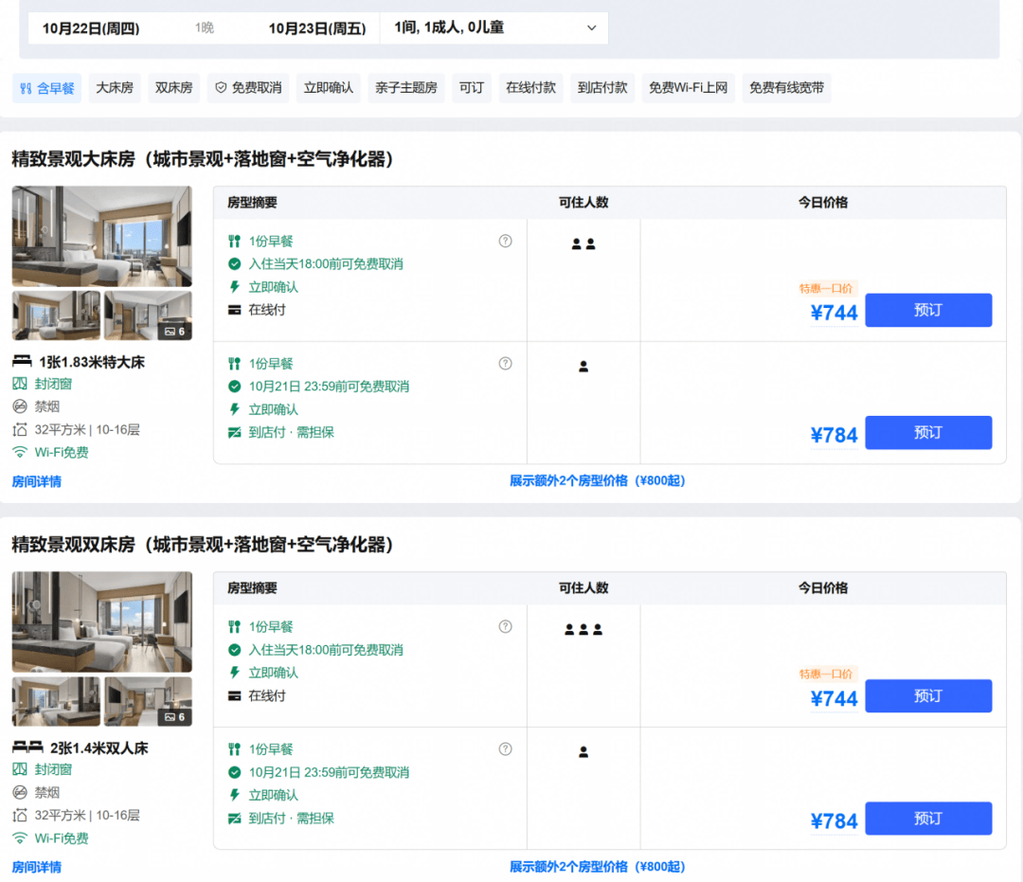Image resolution: width=1023 pixels, height=882 pixels.
Task: Click the bed icon beside 1张1.83米特大床
Action: [x=22, y=361]
